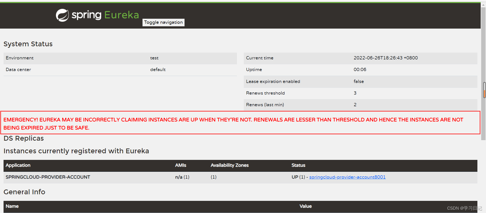Open the springcloud-provider-account8001 instance link
The image size is (486, 213).
tap(347, 177)
